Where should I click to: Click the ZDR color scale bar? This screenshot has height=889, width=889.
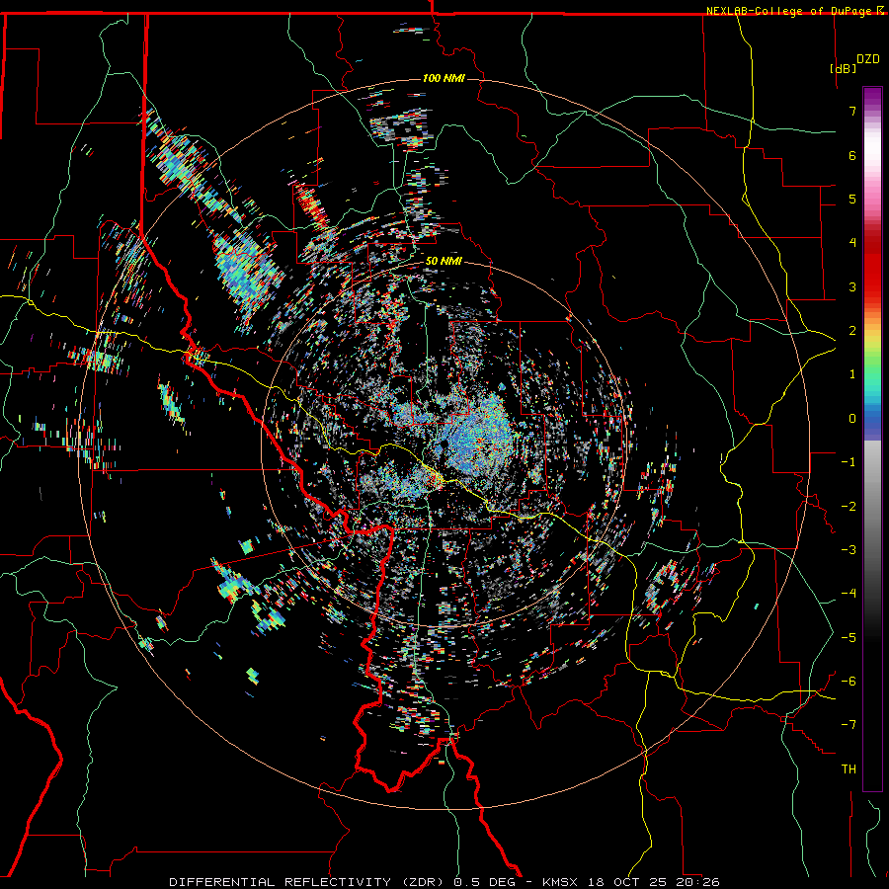coord(872,439)
